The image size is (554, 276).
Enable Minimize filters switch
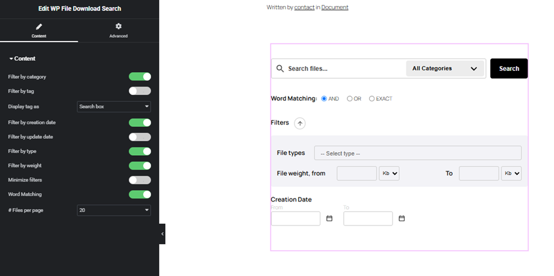[140, 180]
